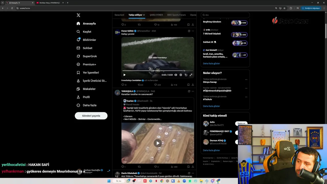
Task: Reload the page in Chrome
Action: 12,8
